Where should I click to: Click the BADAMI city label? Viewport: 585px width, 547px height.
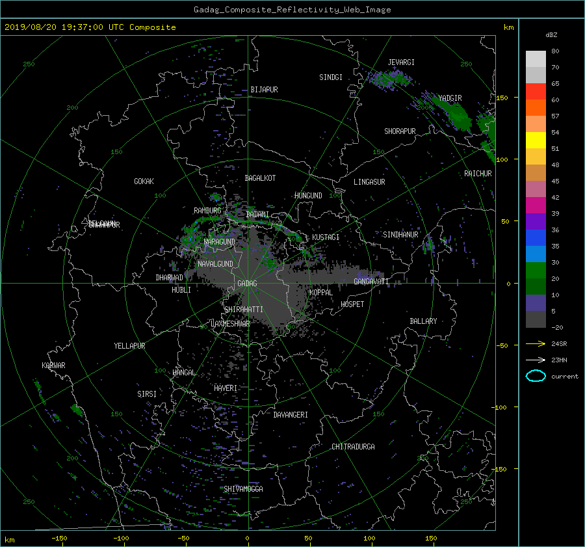coord(257,215)
